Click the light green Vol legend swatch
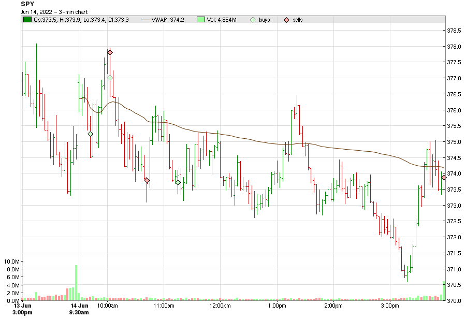Screen dimensions: 466x319 [201, 20]
